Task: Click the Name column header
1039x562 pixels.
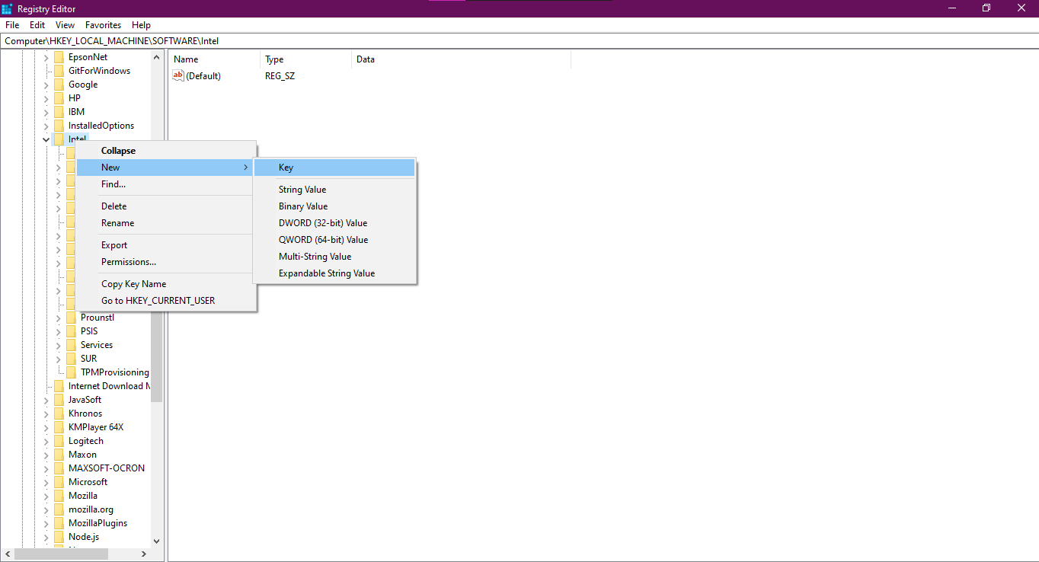Action: (185, 59)
